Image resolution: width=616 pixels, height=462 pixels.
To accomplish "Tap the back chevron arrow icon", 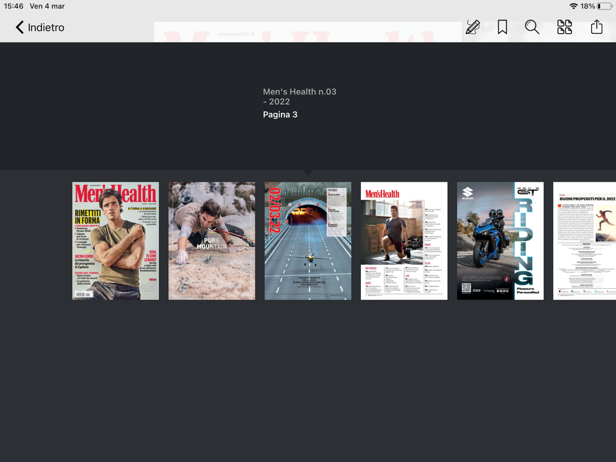I will click(x=20, y=28).
